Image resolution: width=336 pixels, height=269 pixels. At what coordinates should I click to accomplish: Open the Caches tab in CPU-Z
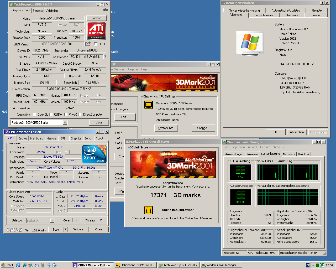pos(23,138)
